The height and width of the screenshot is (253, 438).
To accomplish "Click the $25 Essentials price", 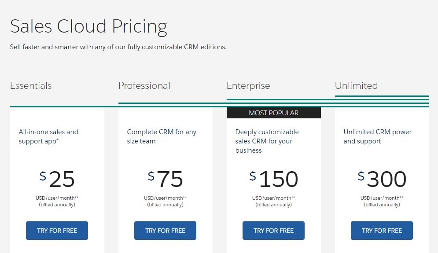I will (57, 179).
